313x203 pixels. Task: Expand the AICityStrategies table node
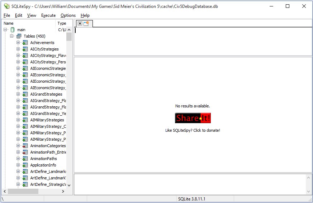point(18,49)
